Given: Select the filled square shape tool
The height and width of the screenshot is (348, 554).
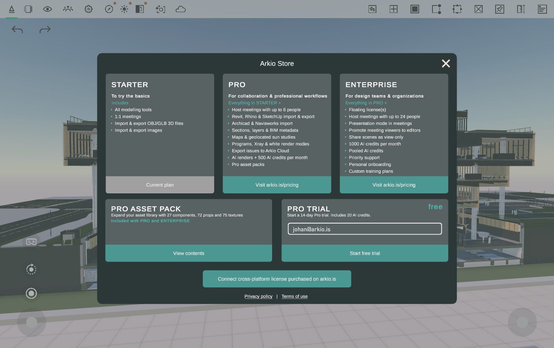Looking at the screenshot, I should click(415, 9).
